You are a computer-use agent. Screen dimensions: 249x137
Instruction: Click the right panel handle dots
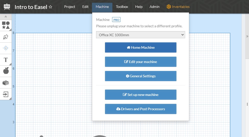pos(247,104)
